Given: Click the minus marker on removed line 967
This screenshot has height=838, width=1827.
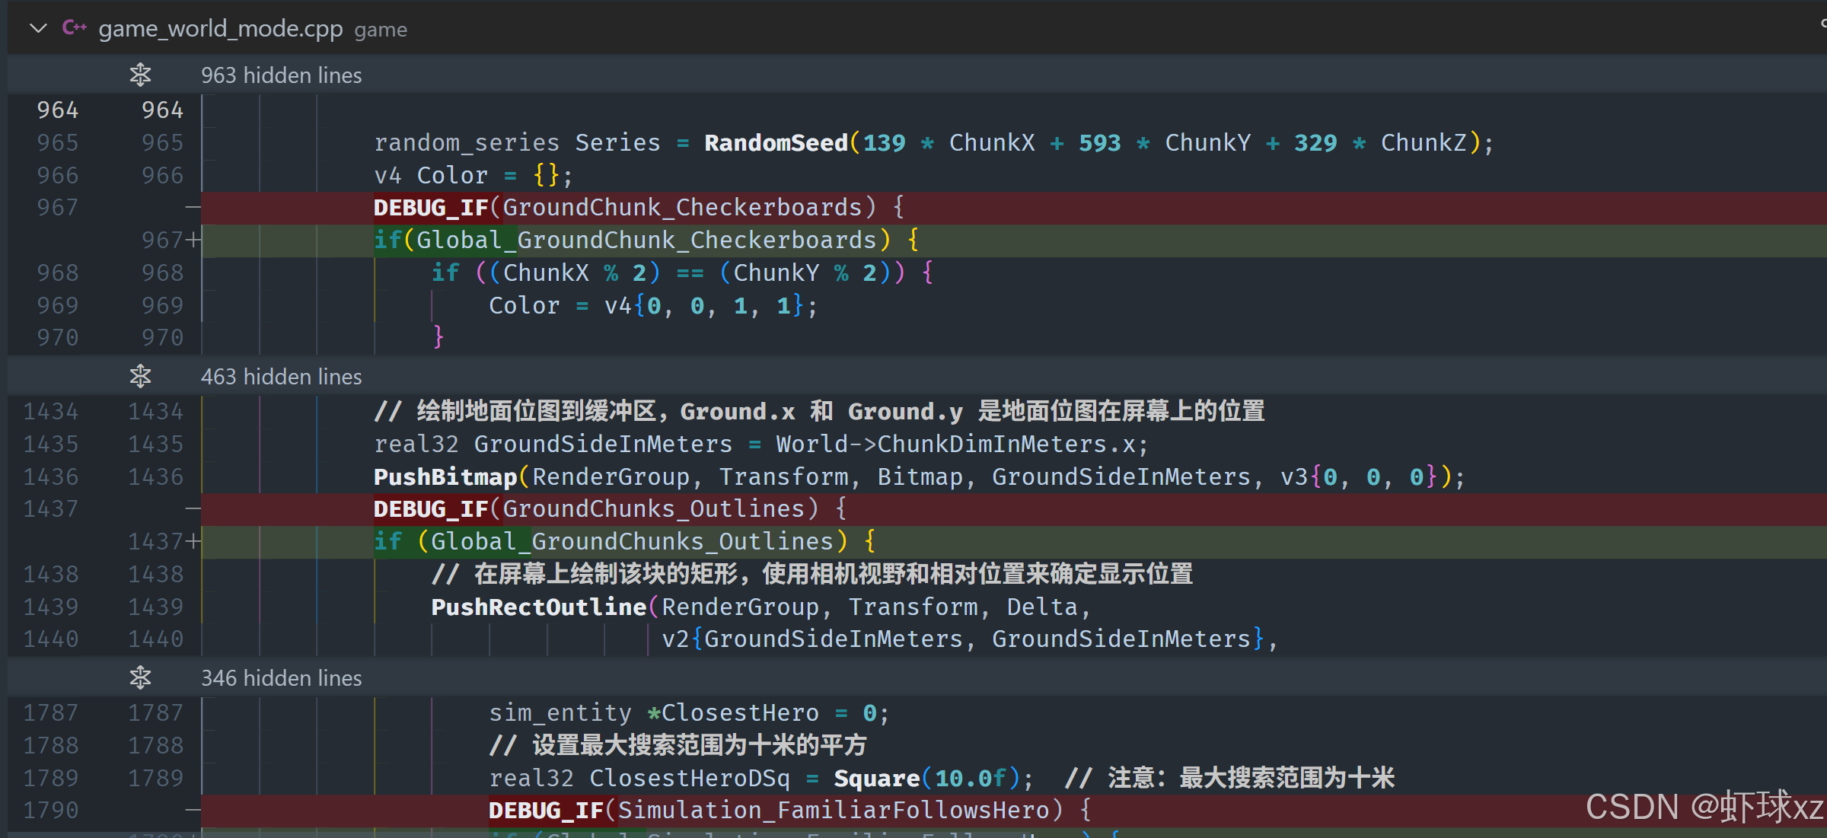Looking at the screenshot, I should (x=193, y=207).
